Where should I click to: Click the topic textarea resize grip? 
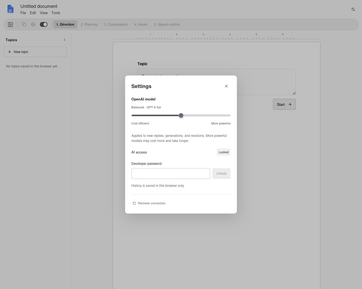pyautogui.click(x=294, y=93)
